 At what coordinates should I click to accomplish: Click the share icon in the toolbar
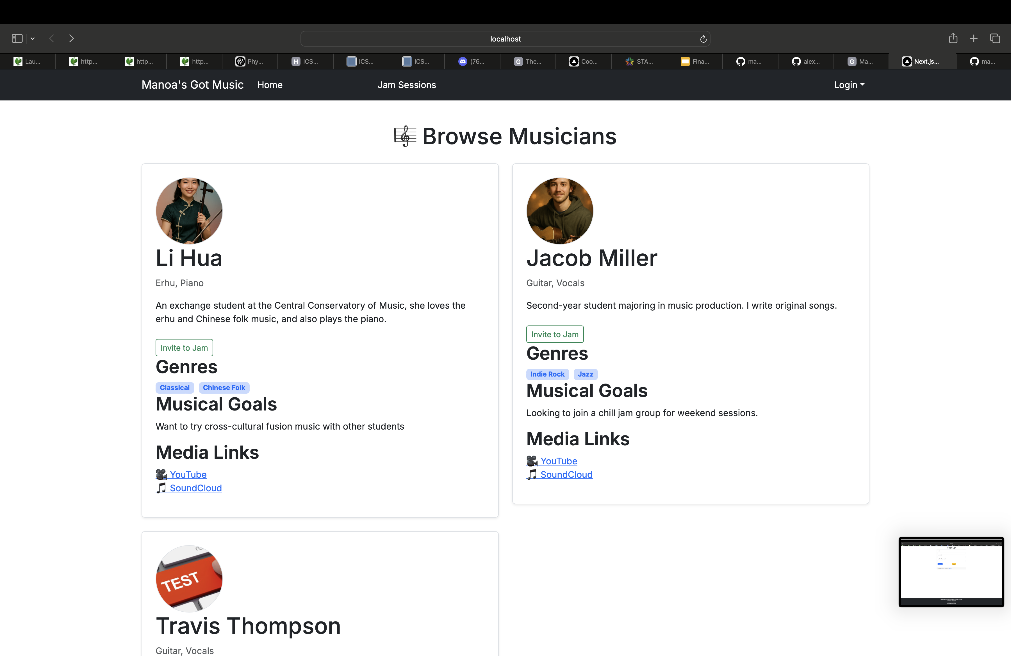pos(953,38)
